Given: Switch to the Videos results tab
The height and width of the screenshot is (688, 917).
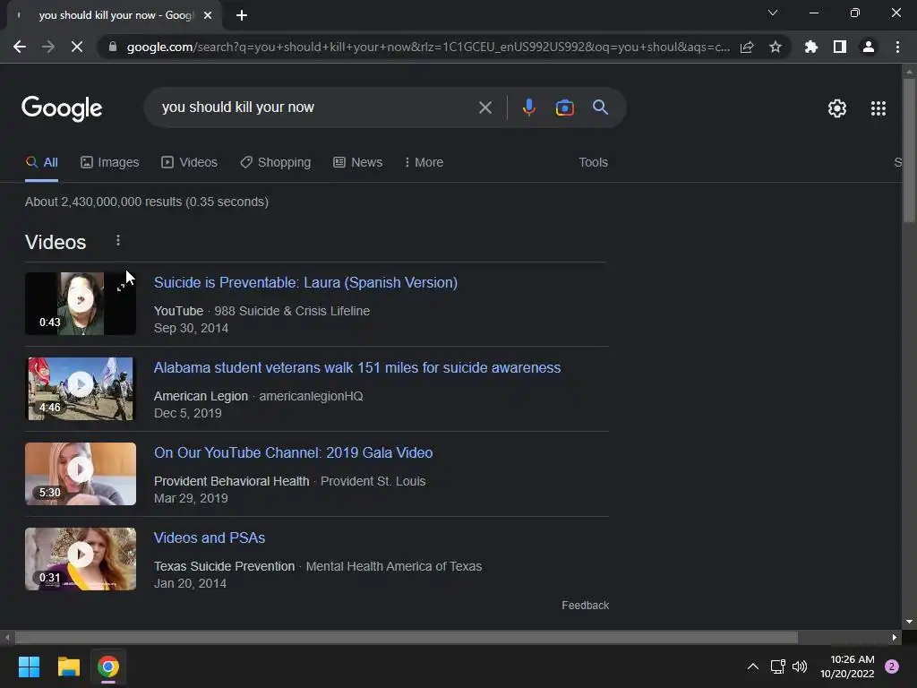Looking at the screenshot, I should coord(190,162).
